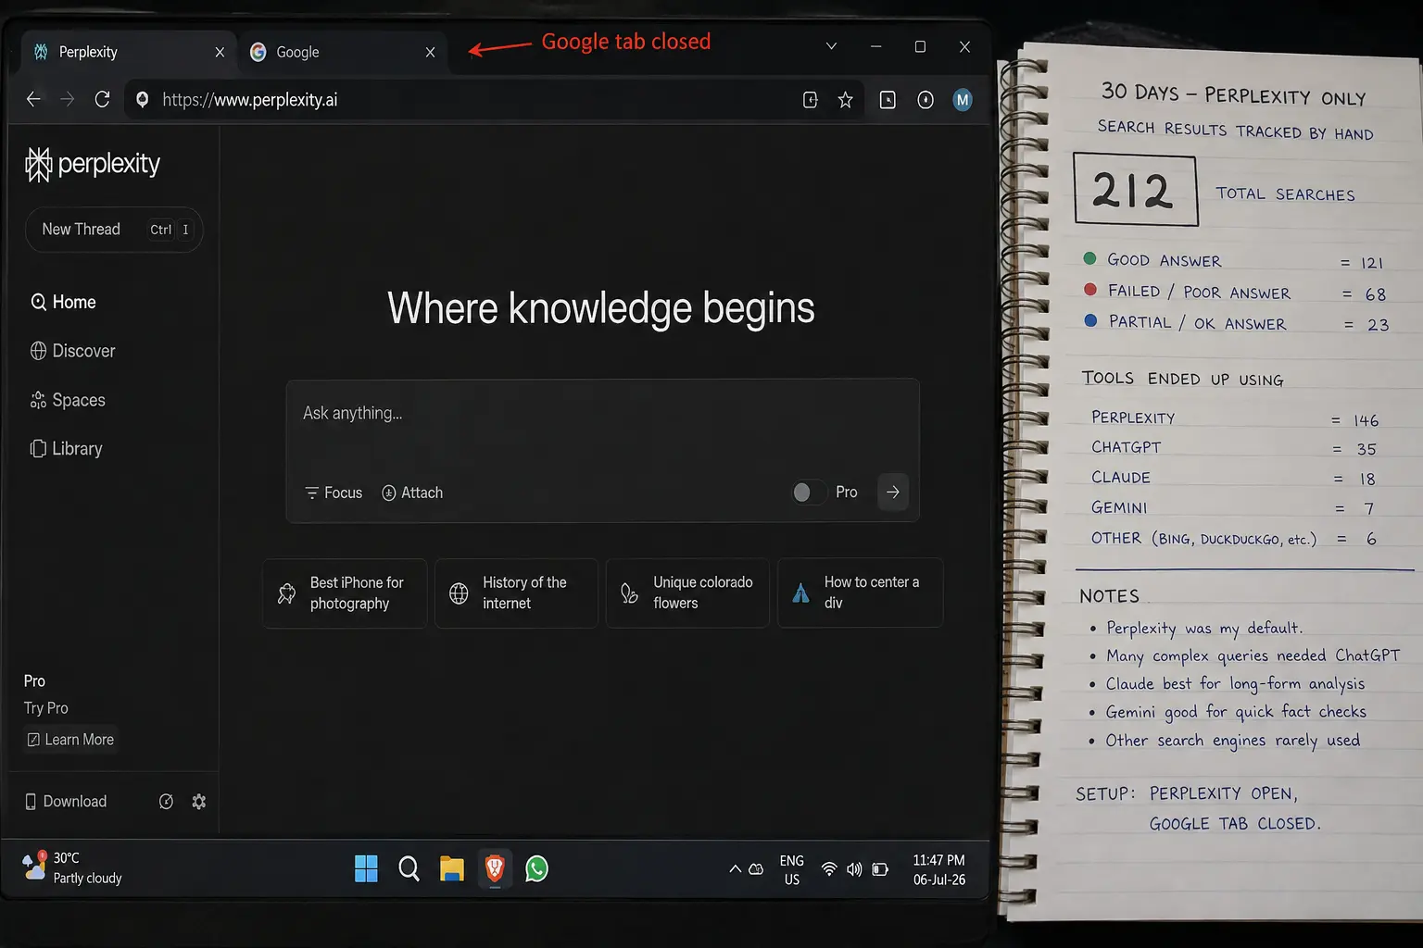
Task: Open the weather widget in taskbar
Action: tap(72, 868)
